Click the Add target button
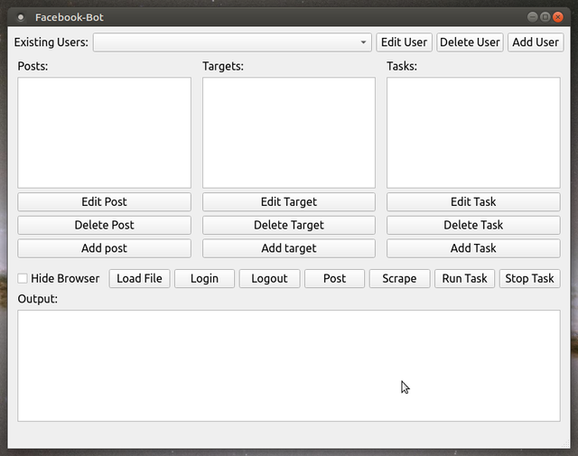Viewport: 578px width, 456px height. click(289, 248)
